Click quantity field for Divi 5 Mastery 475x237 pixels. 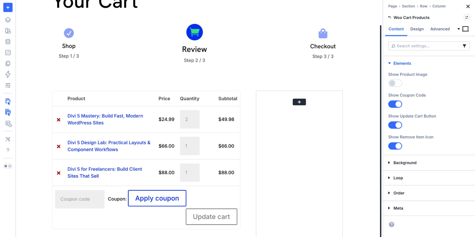[190, 119]
